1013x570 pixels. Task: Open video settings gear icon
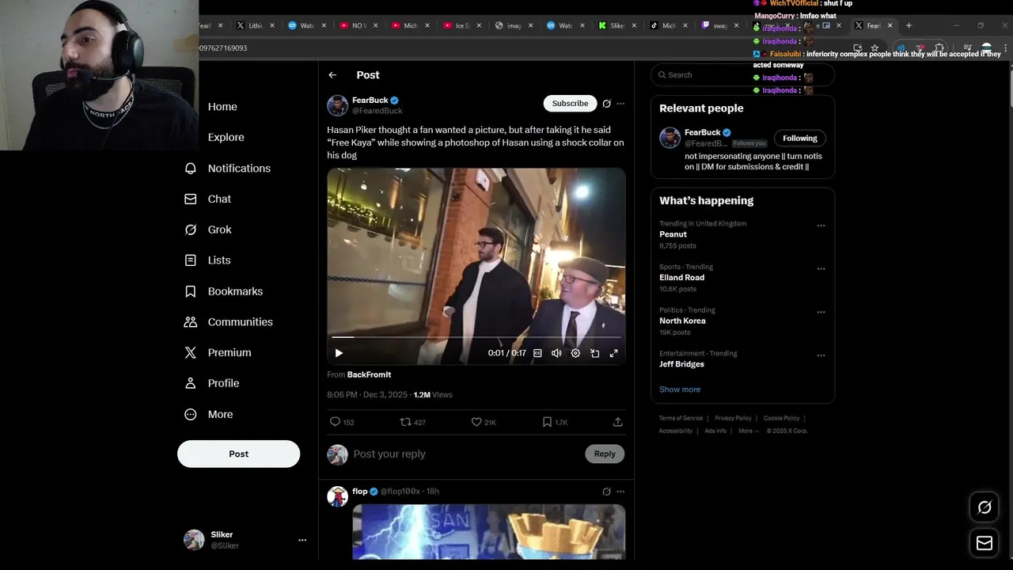pos(575,353)
